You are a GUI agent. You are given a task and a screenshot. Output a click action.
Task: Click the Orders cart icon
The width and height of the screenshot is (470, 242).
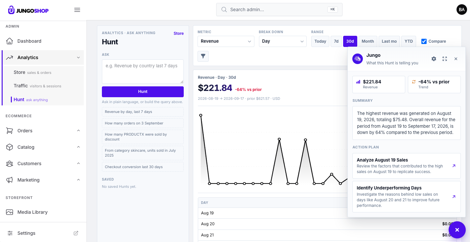tap(10, 131)
